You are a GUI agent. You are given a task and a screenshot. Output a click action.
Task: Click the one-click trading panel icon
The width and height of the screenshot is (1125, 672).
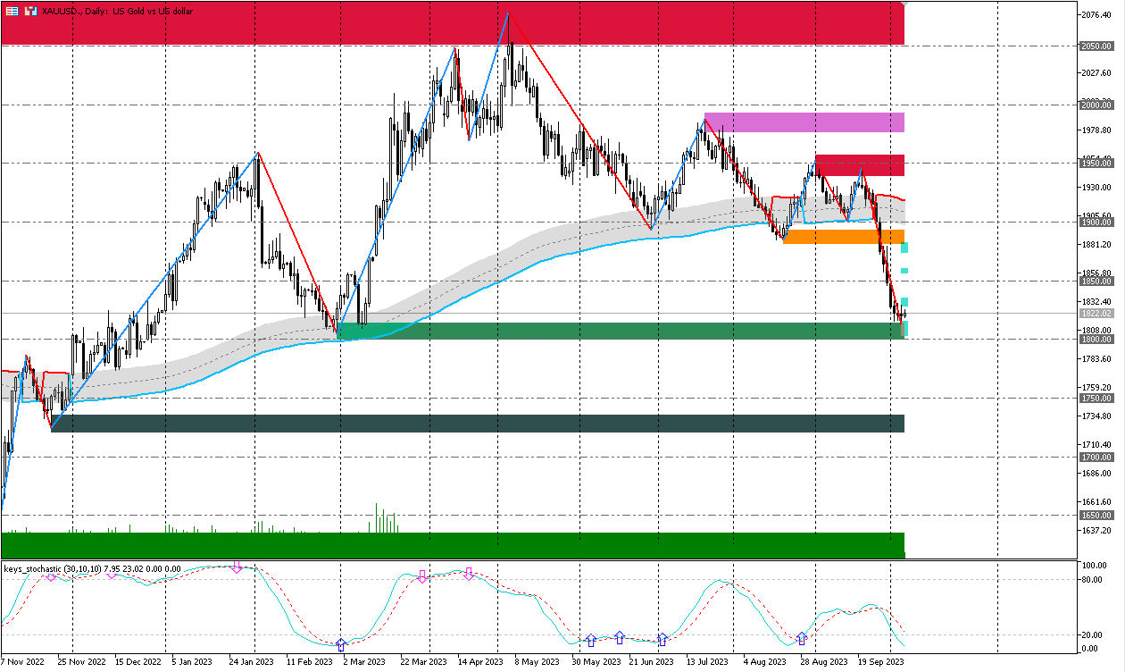(30, 11)
